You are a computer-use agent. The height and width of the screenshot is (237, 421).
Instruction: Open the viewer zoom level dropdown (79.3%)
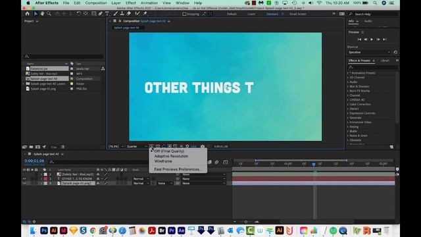(x=116, y=146)
